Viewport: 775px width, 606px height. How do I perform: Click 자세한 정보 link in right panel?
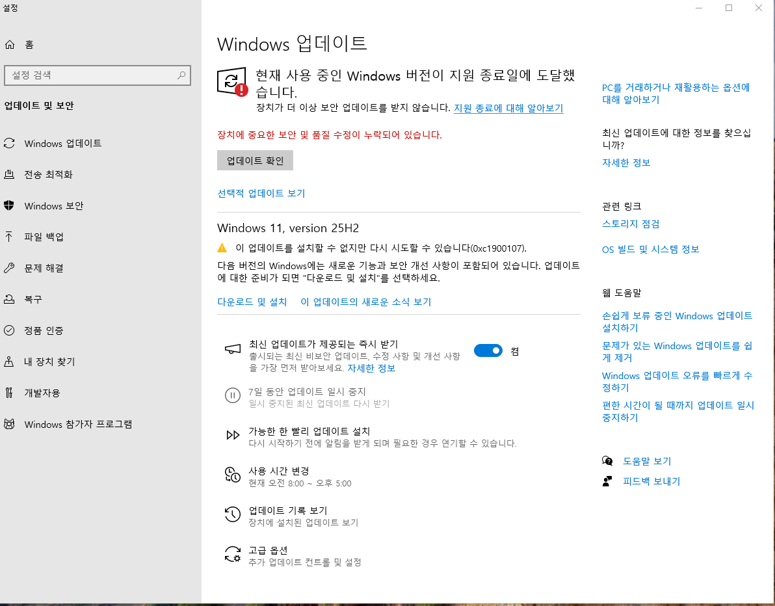tap(625, 163)
